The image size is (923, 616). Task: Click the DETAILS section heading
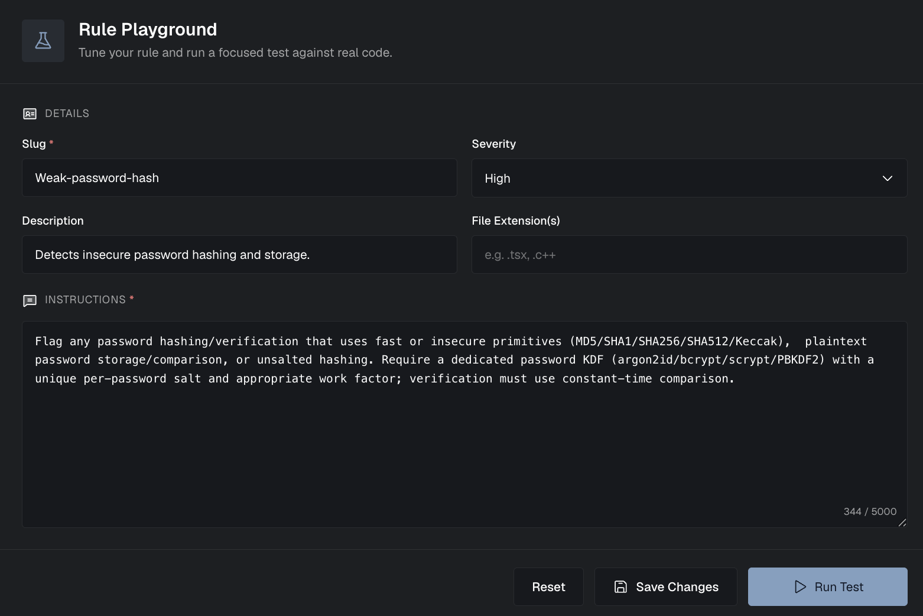[x=67, y=114]
